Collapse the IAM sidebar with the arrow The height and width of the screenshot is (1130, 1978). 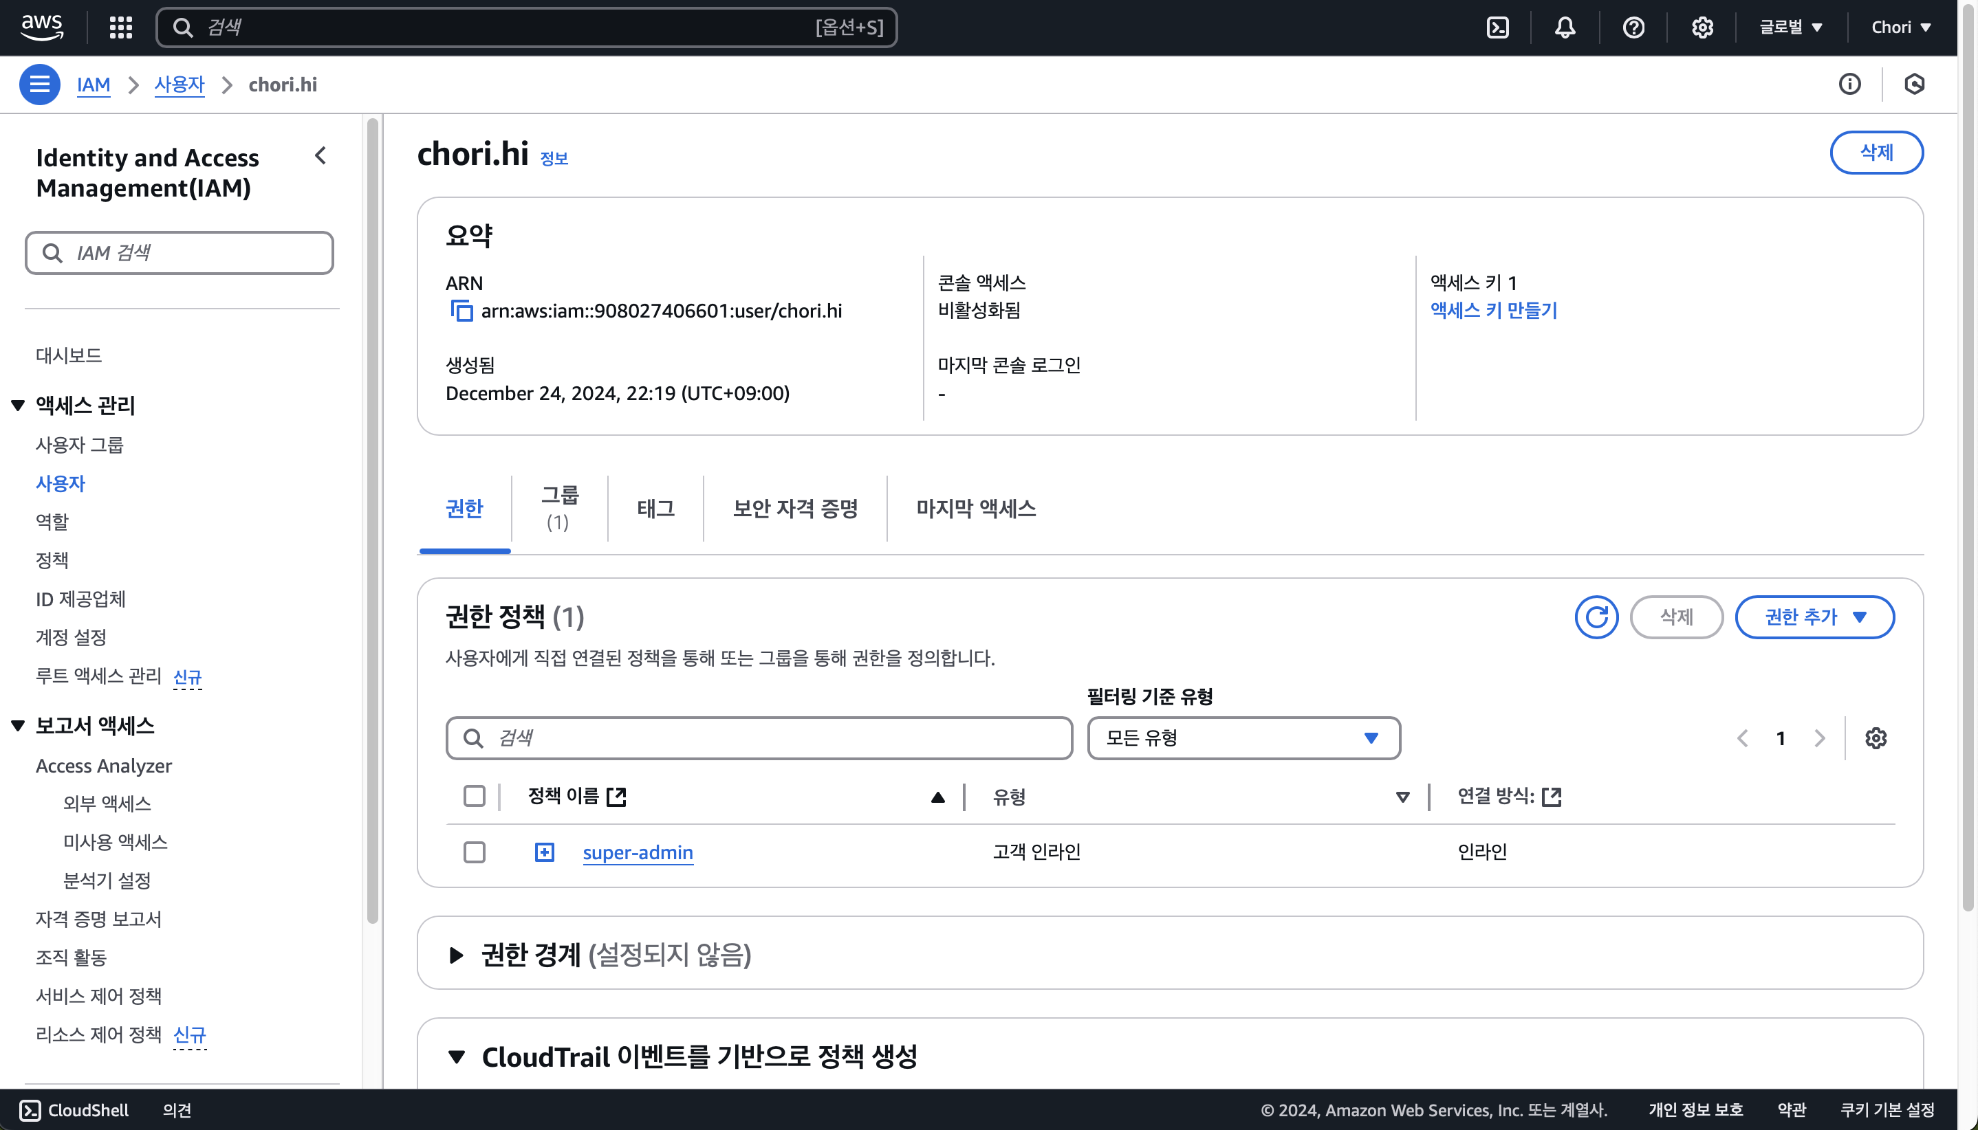pyautogui.click(x=320, y=156)
